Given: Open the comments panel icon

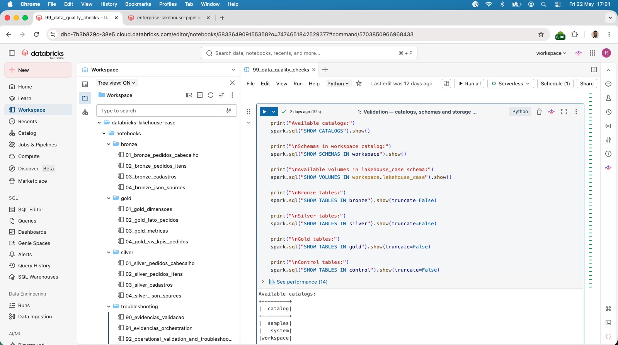Looking at the screenshot, I should [x=608, y=84].
